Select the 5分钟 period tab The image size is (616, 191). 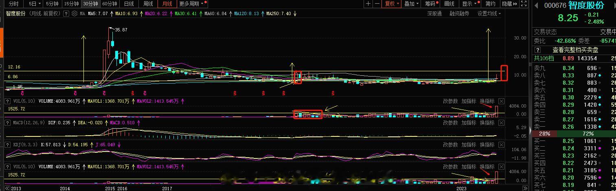point(52,4)
